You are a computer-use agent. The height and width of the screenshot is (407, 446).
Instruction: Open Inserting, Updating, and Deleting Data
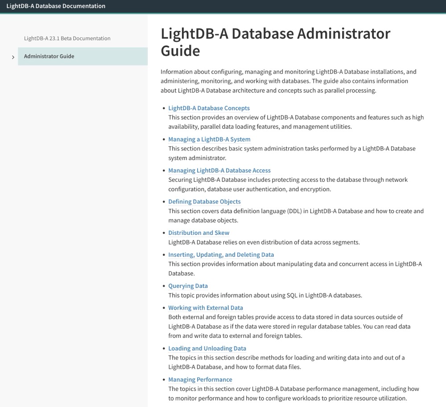[x=221, y=255]
